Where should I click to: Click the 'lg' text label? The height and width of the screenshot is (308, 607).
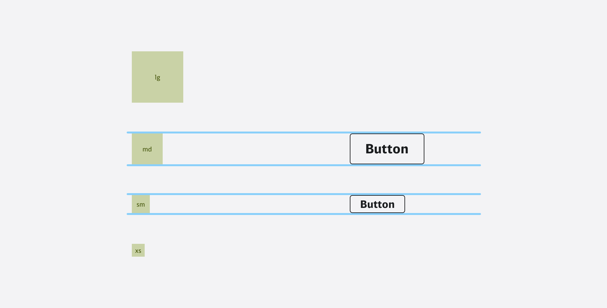tap(157, 77)
